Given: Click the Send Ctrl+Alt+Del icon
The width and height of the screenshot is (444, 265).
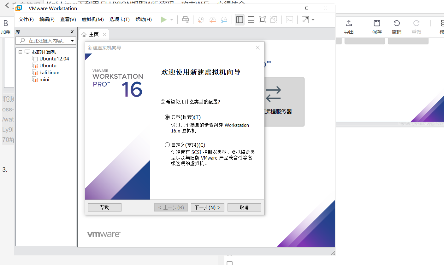Looking at the screenshot, I should tap(185, 20).
